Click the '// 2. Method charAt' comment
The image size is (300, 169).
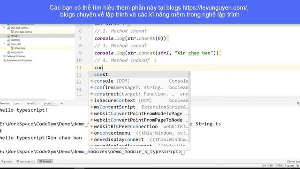120,31
